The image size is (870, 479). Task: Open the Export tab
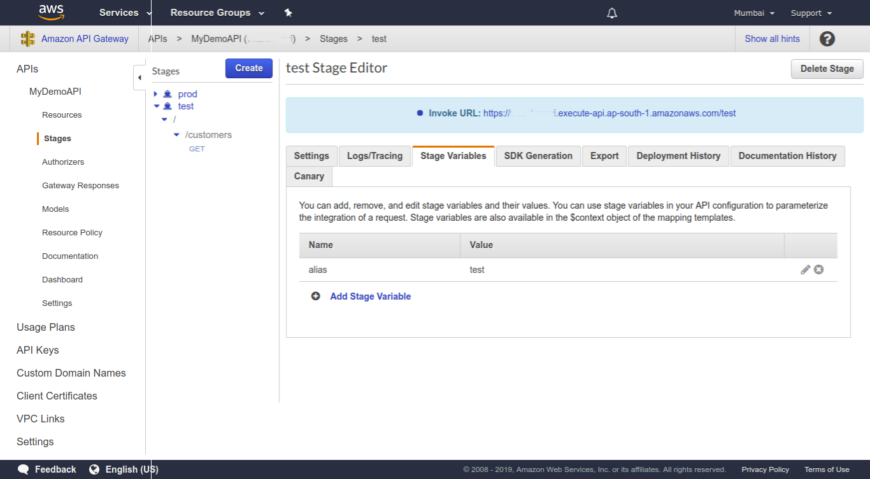[604, 156]
